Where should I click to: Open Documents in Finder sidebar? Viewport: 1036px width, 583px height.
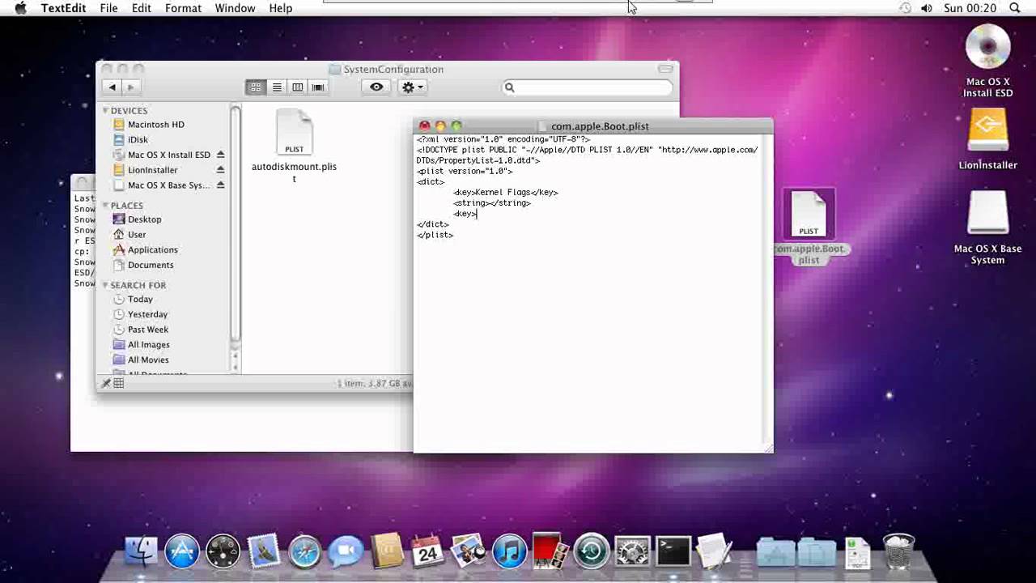click(151, 265)
